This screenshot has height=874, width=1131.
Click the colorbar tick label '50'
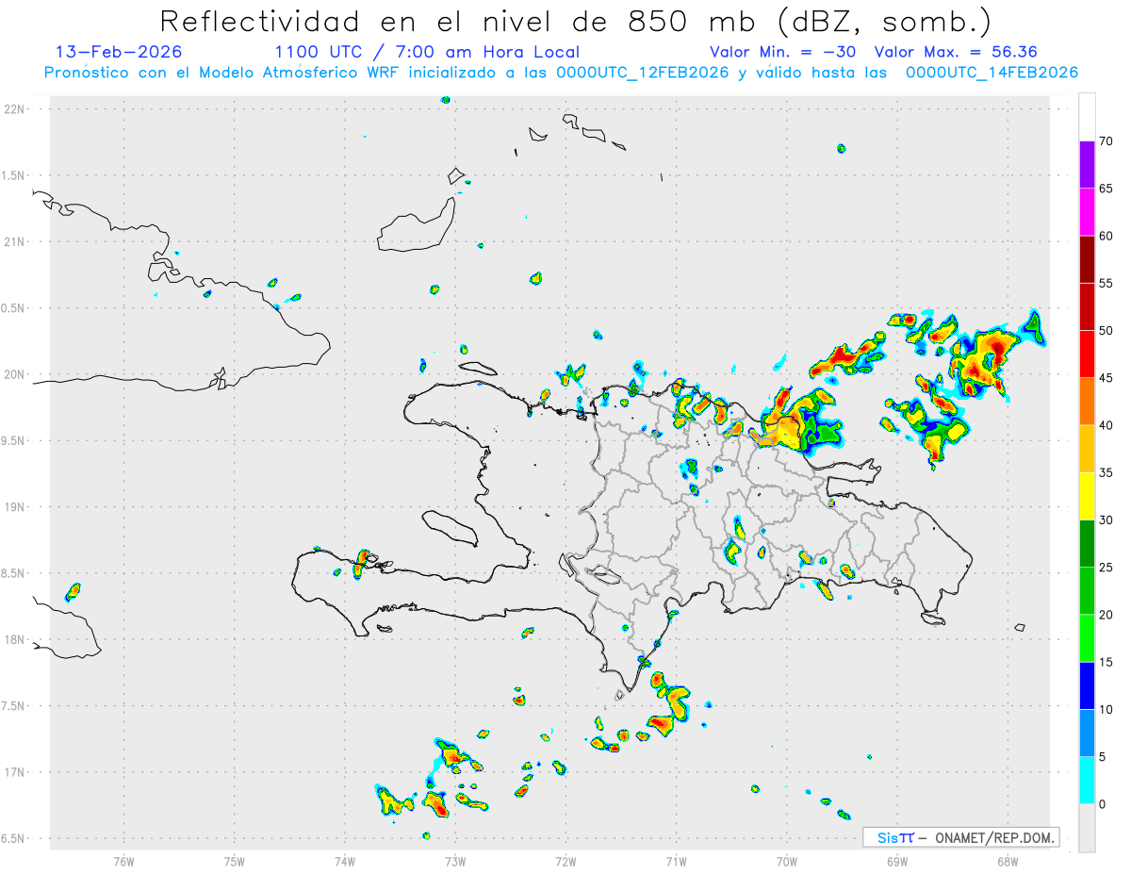pos(1106,331)
